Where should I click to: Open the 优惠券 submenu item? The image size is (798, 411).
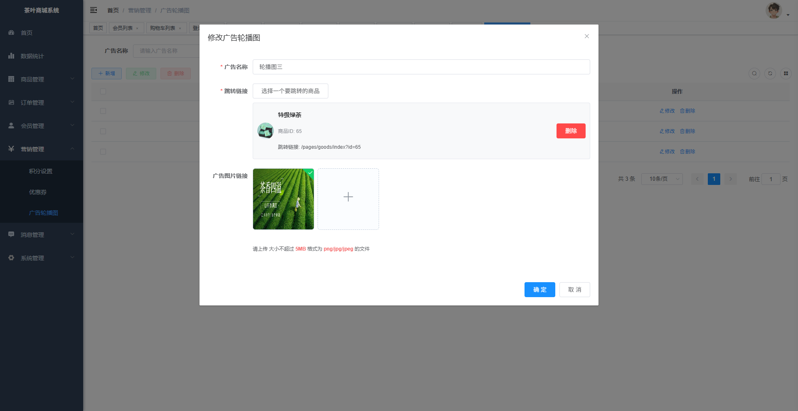(x=38, y=192)
